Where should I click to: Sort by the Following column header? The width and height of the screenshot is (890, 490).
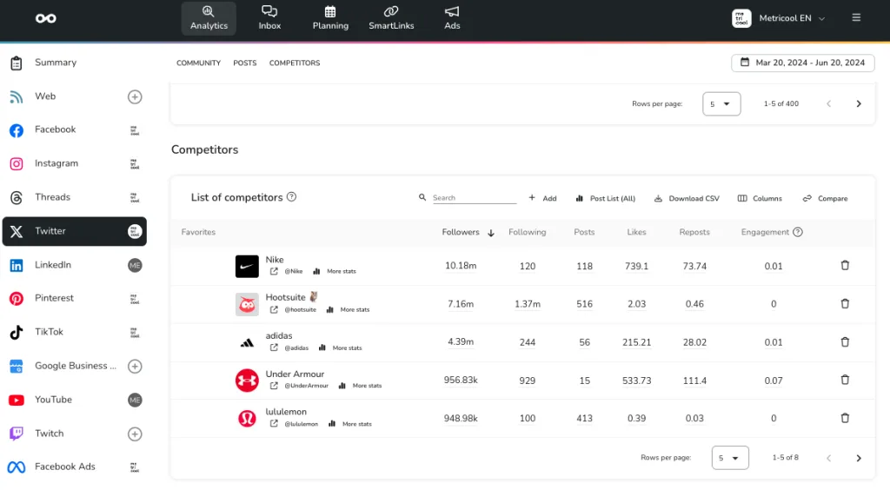(x=528, y=232)
